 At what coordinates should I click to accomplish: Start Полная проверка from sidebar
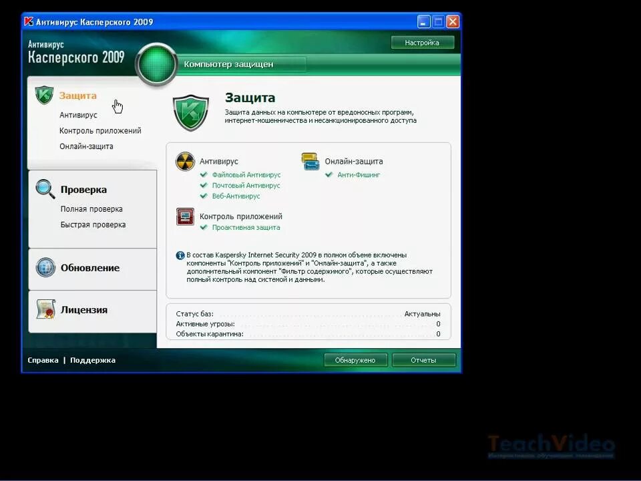click(91, 208)
